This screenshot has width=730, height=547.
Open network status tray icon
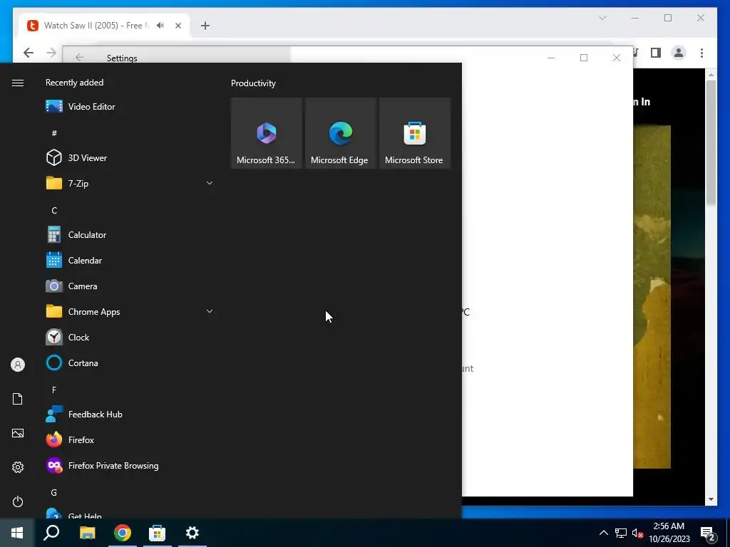(621, 533)
